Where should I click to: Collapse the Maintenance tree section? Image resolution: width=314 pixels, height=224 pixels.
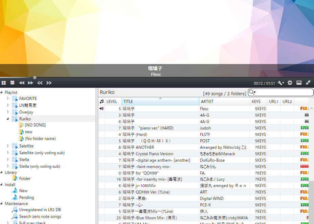(x=2, y=203)
